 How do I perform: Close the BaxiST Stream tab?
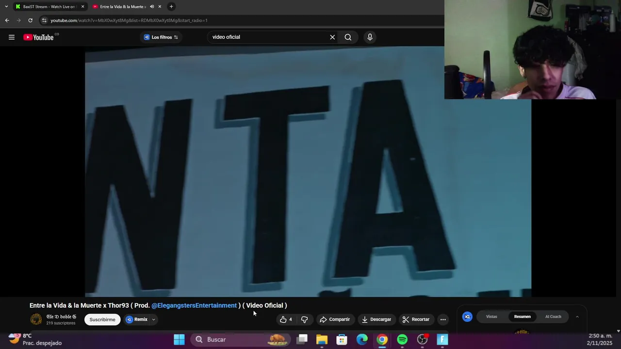click(x=82, y=7)
